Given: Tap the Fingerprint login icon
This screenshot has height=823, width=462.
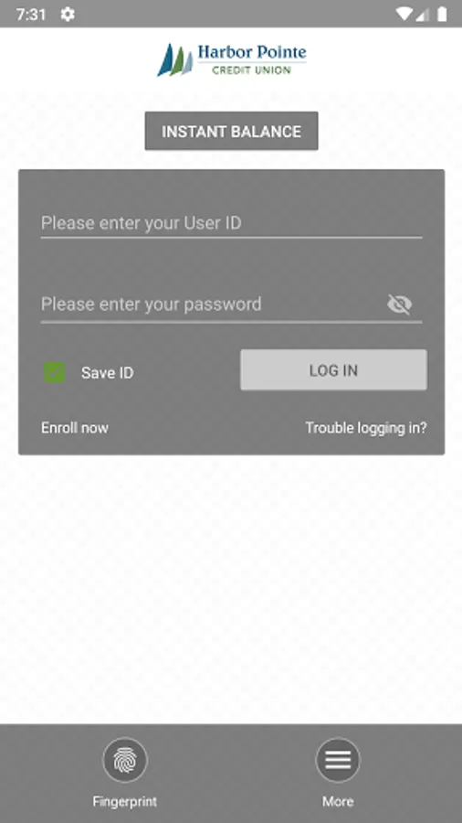Looking at the screenshot, I should pyautogui.click(x=125, y=760).
